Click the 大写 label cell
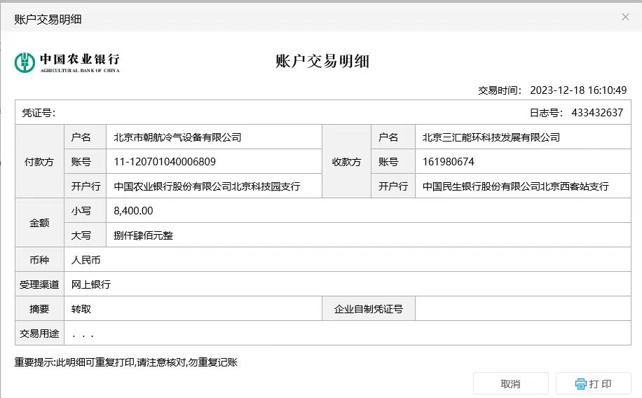The width and height of the screenshot is (642, 398). tap(86, 235)
